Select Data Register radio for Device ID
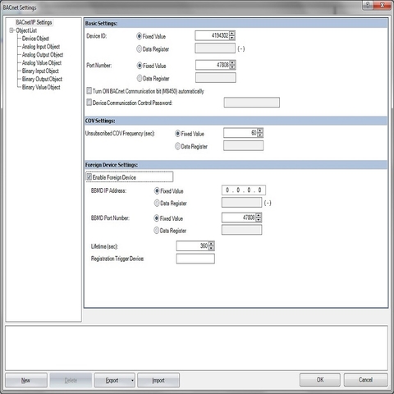394x394 pixels. pos(139,49)
